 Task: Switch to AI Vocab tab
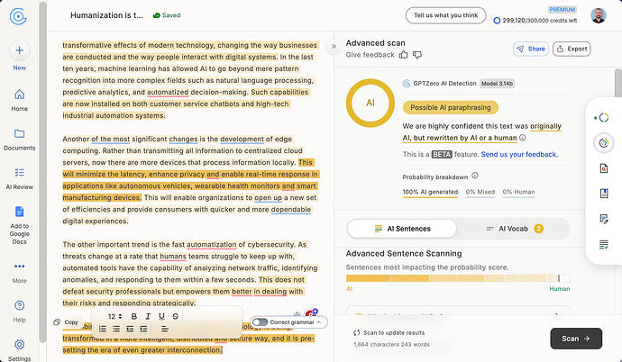tap(514, 229)
